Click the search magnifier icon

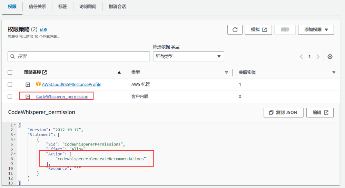[13, 56]
